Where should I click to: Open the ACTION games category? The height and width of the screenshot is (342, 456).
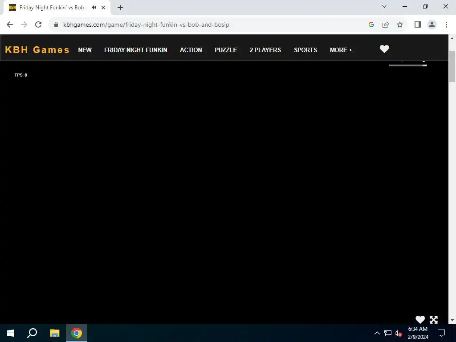pos(191,50)
